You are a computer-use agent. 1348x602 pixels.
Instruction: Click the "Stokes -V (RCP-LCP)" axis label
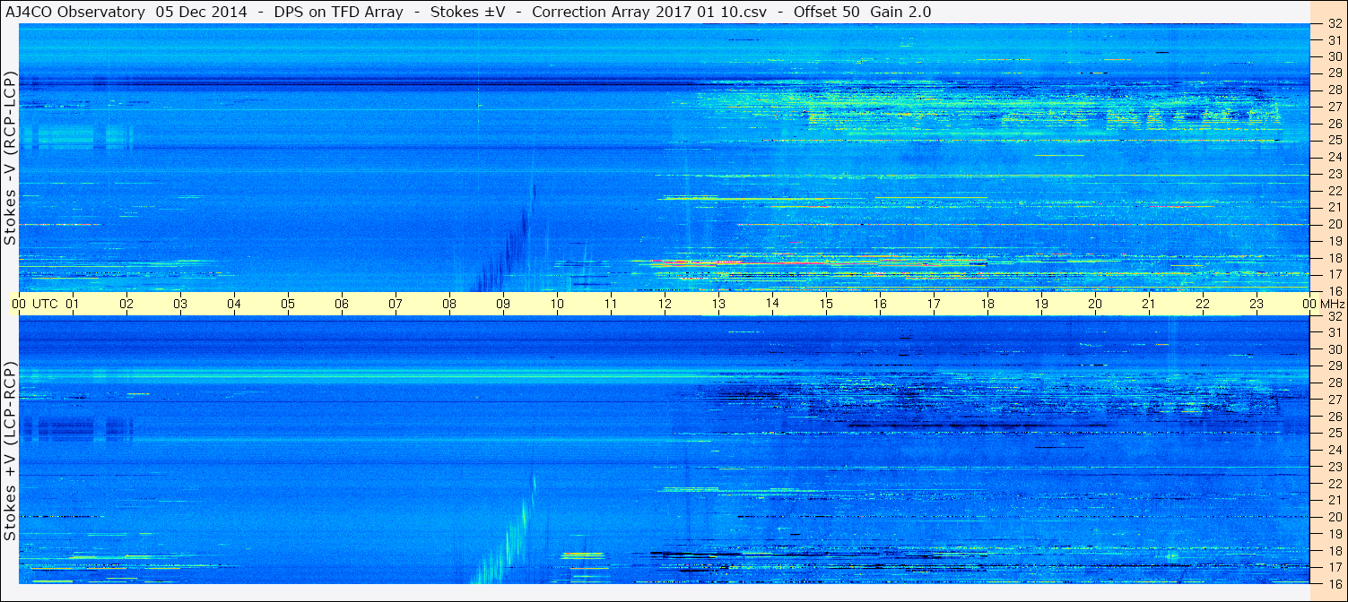[x=10, y=159]
